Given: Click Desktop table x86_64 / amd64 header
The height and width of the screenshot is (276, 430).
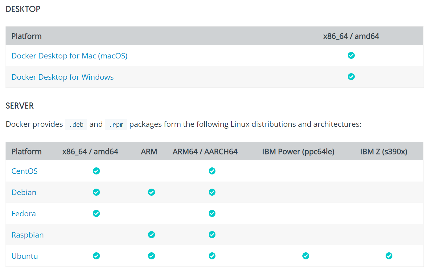Looking at the screenshot, I should [x=351, y=36].
